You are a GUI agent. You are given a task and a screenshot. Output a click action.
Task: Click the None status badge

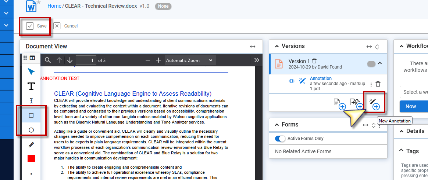coord(163,6)
